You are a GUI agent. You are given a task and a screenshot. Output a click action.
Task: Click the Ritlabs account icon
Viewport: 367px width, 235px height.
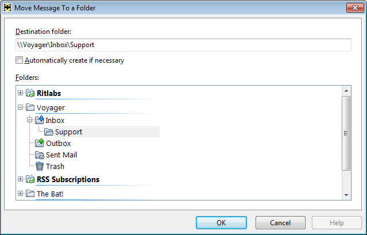point(30,93)
